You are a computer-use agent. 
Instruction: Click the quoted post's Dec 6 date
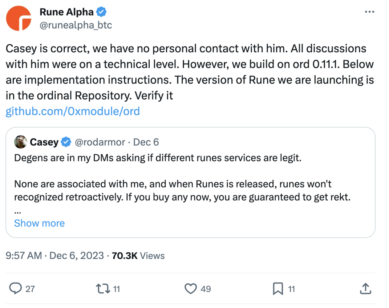pyautogui.click(x=146, y=142)
